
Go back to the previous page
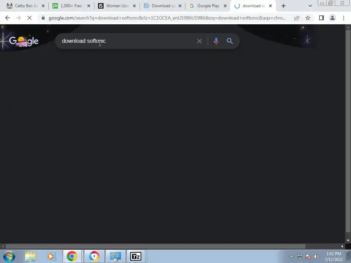coord(8,18)
